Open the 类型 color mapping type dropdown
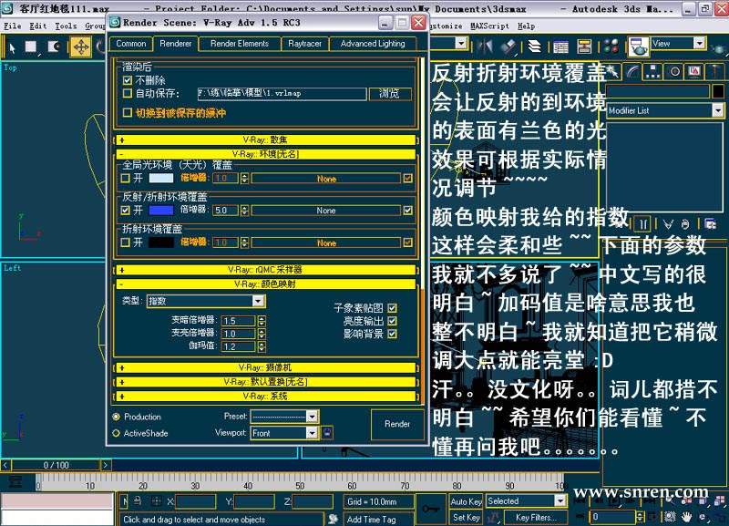The height and width of the screenshot is (526, 729). click(x=206, y=301)
